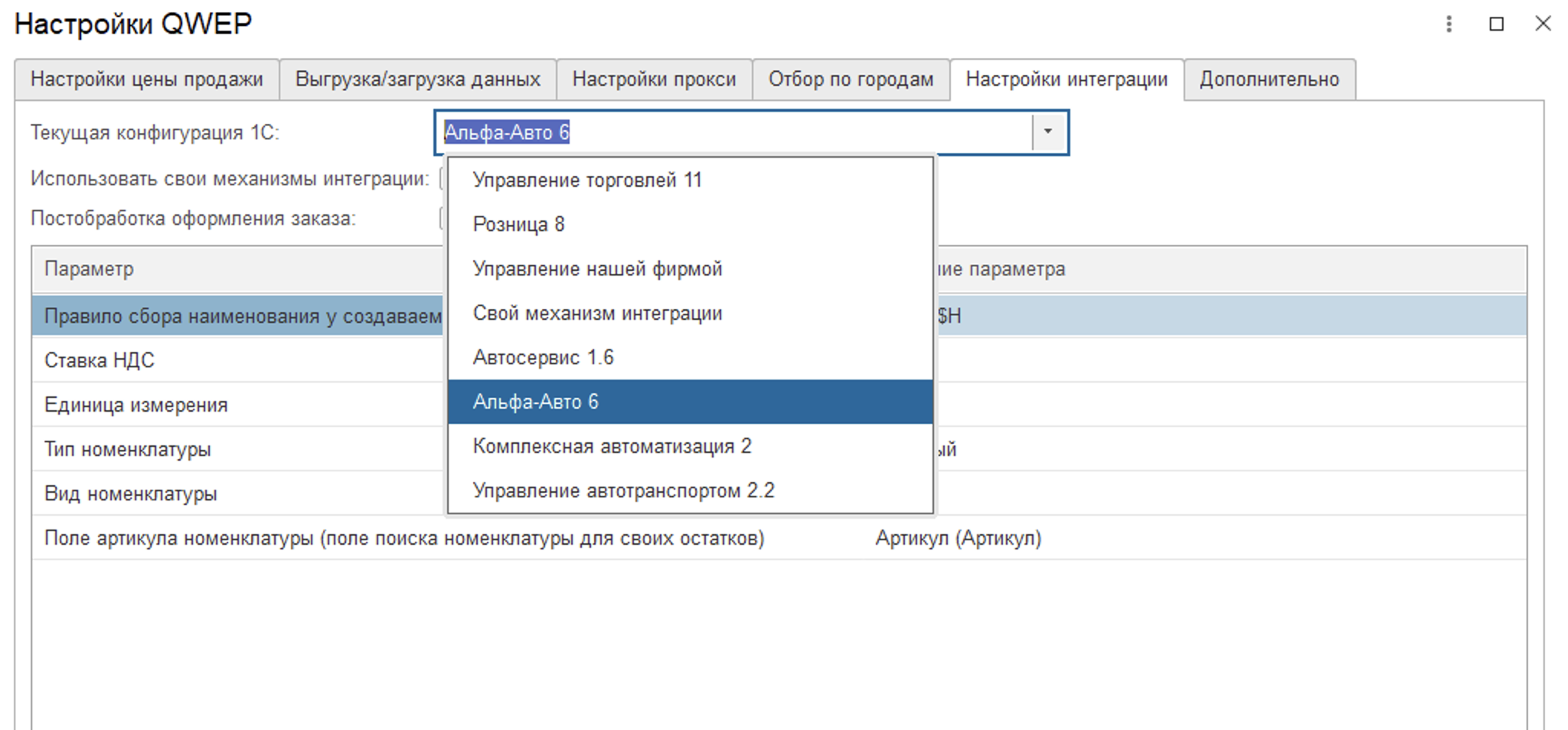Viewport: 1568px width, 730px height.
Task: Go to Настройки прокси tab
Action: click(655, 80)
